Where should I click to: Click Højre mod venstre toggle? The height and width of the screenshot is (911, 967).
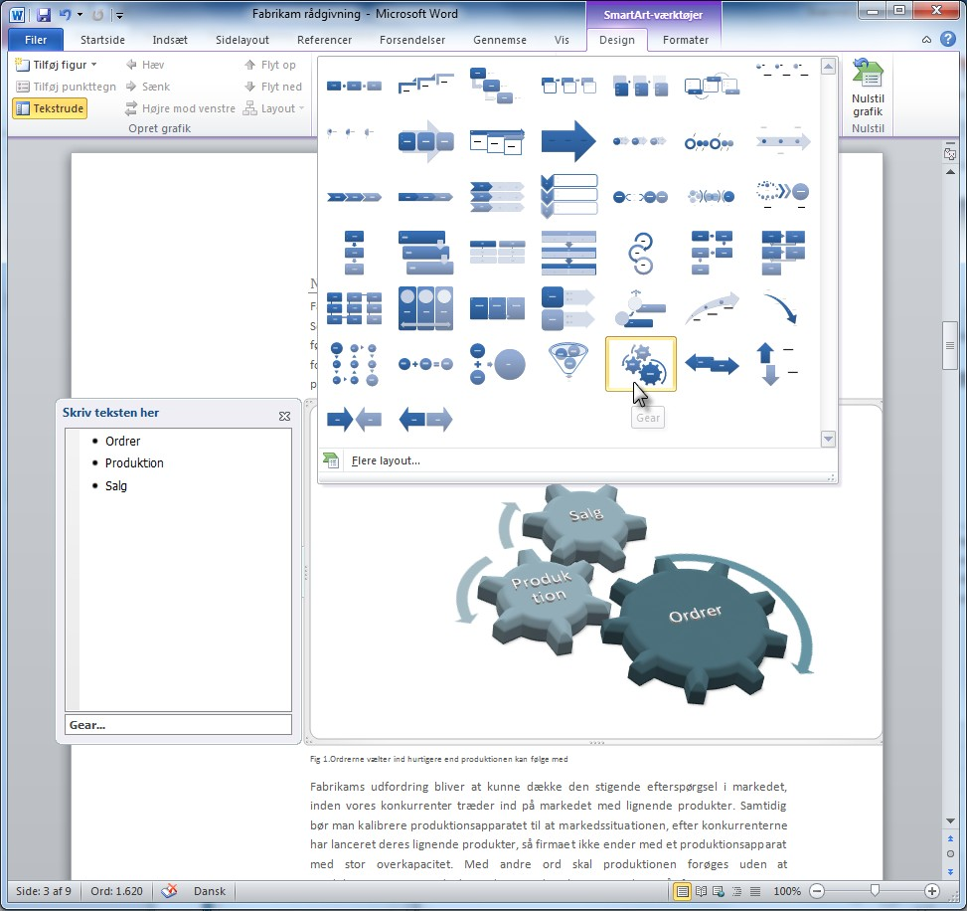(x=180, y=108)
